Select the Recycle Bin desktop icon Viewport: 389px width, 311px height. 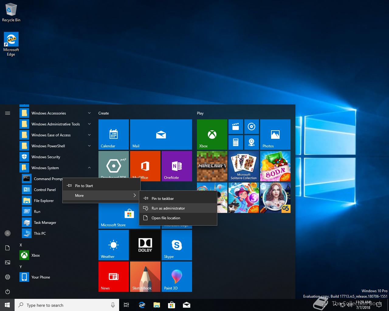11,12
